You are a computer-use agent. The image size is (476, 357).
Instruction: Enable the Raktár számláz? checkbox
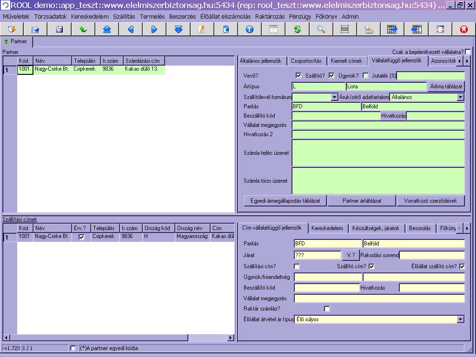tap(327, 309)
